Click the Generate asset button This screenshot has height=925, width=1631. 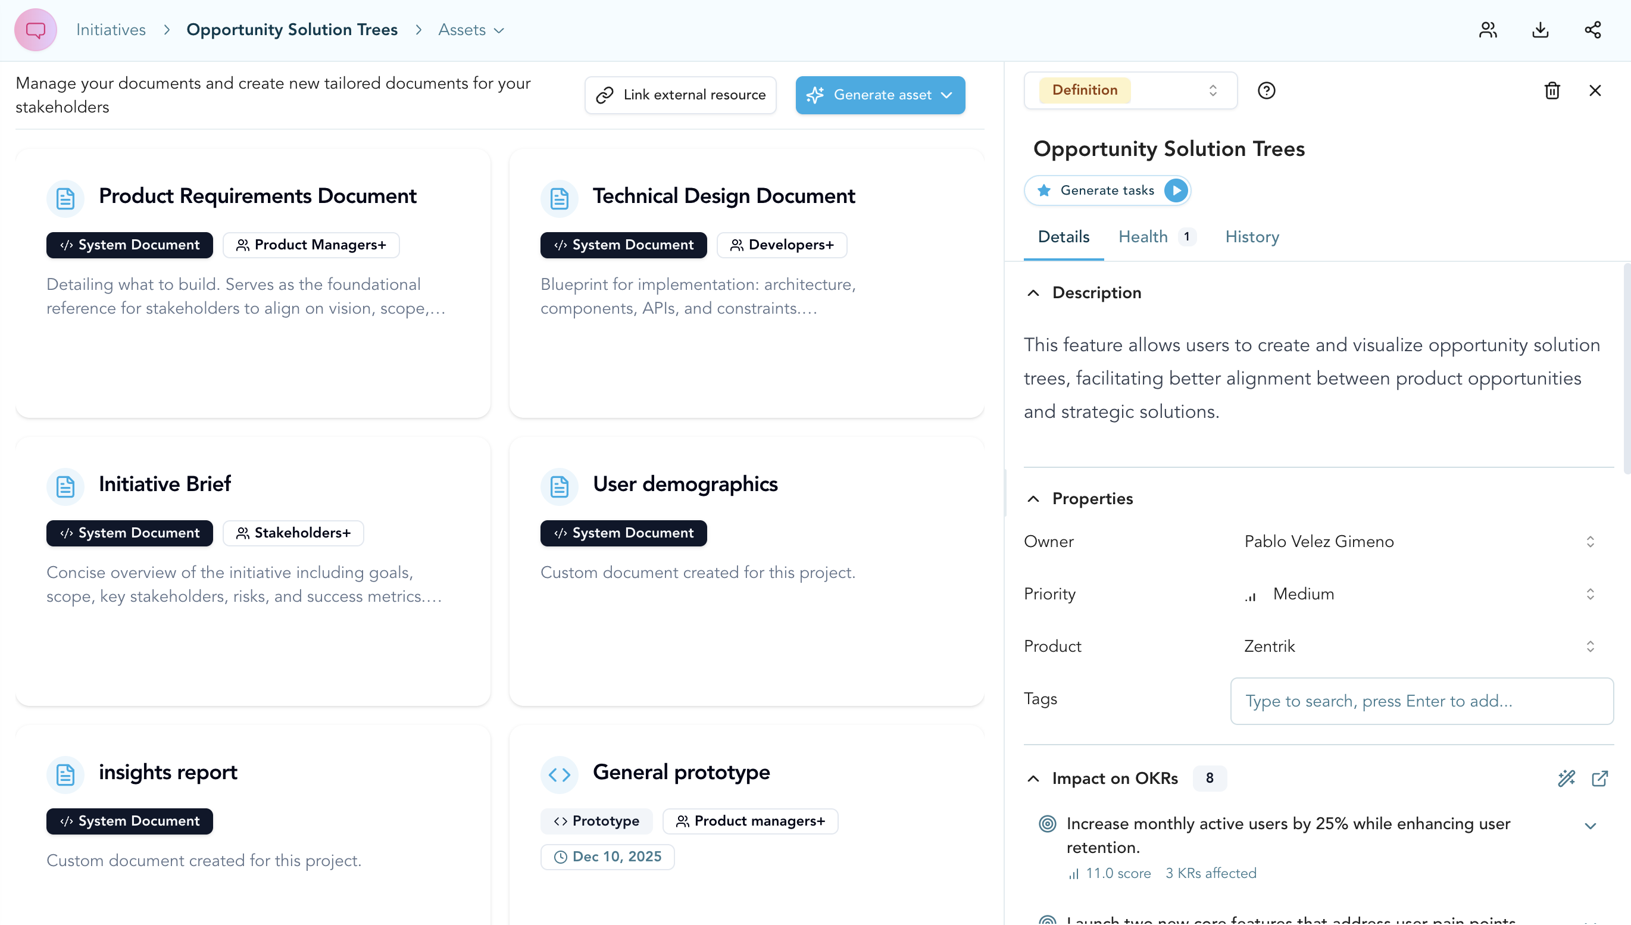click(x=880, y=95)
